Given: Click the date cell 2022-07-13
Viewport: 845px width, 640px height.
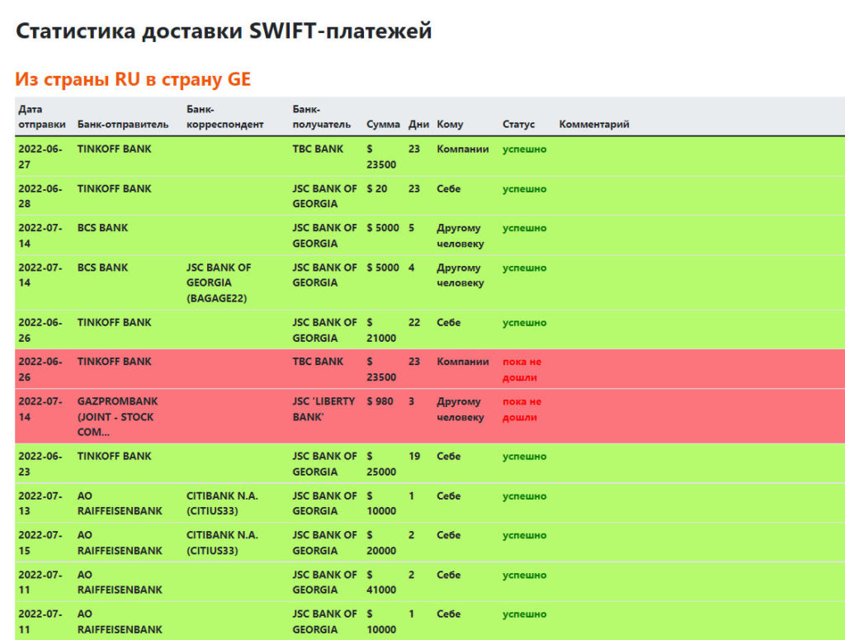Looking at the screenshot, I should 40,503.
